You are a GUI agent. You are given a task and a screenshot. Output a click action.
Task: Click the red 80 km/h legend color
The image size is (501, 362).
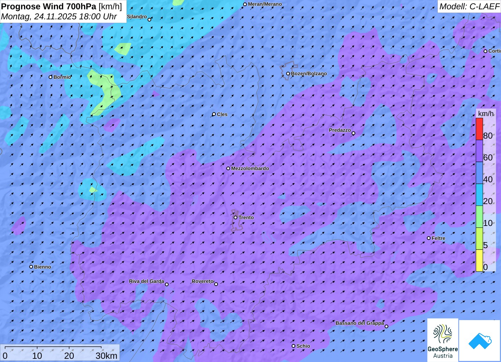click(x=479, y=129)
